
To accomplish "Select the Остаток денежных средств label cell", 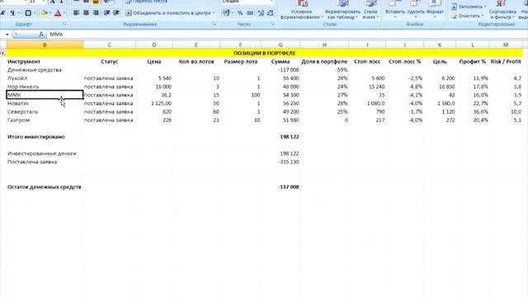I will pyautogui.click(x=45, y=187).
